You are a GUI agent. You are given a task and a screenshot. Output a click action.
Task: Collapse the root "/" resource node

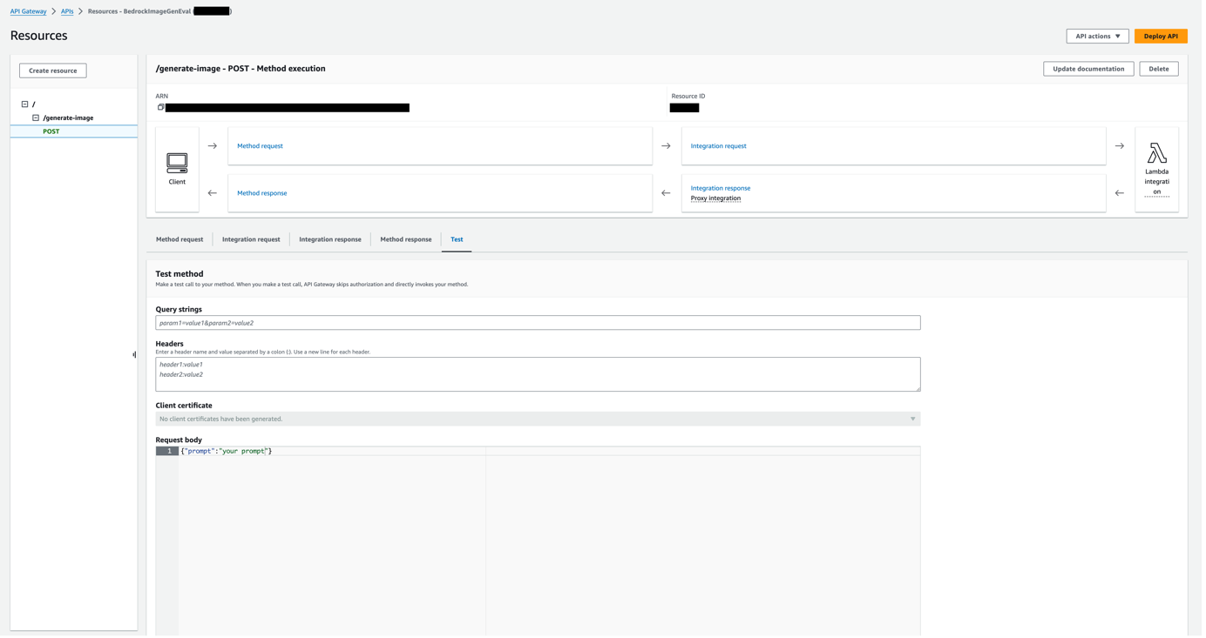point(24,104)
